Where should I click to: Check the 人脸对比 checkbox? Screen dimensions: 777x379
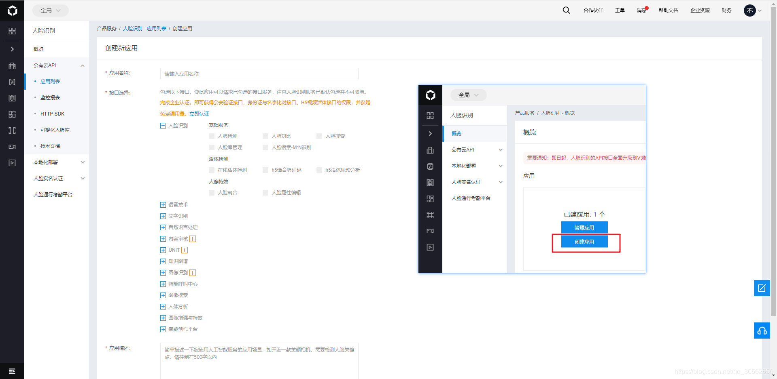click(265, 136)
